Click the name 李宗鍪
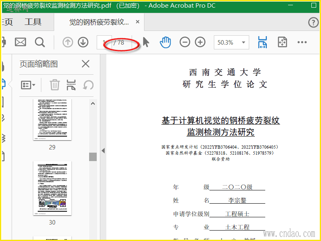 click(237, 200)
